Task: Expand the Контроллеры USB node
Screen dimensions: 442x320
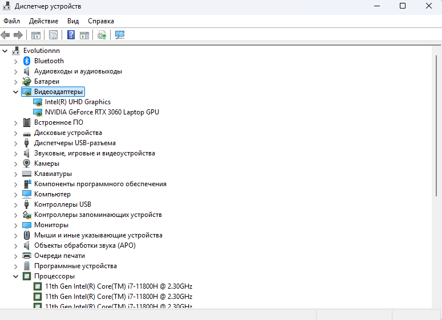Action: point(15,204)
